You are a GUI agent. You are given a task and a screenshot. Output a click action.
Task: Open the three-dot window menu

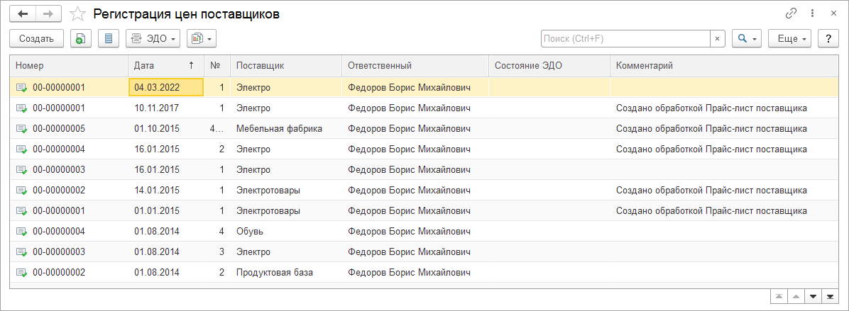[x=812, y=13]
